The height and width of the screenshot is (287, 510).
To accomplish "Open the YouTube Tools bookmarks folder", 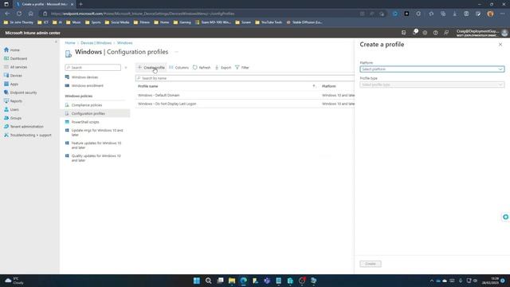I will [269, 22].
